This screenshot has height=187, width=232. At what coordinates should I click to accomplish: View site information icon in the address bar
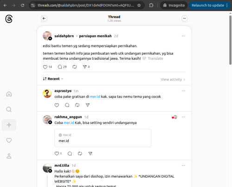click(33, 6)
